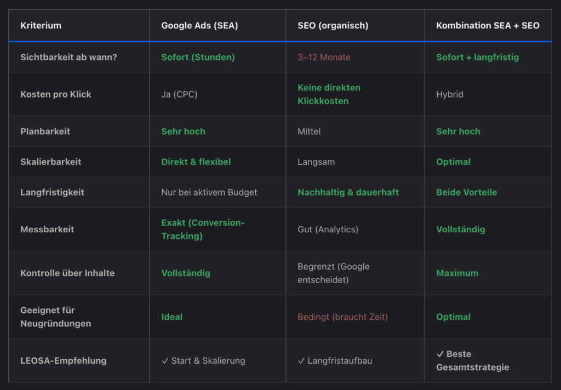The width and height of the screenshot is (561, 390).
Task: Click the 'Kriterium' column header
Action: [41, 26]
